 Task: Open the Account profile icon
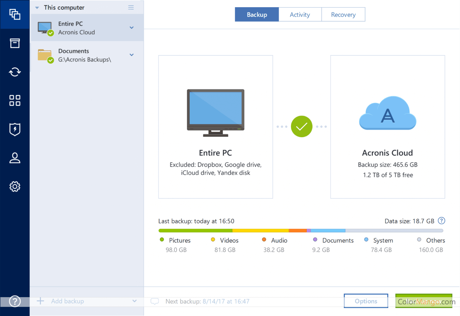coord(15,158)
